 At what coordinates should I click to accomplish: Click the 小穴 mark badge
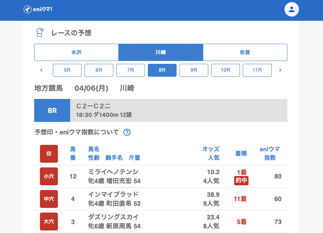click(x=49, y=176)
